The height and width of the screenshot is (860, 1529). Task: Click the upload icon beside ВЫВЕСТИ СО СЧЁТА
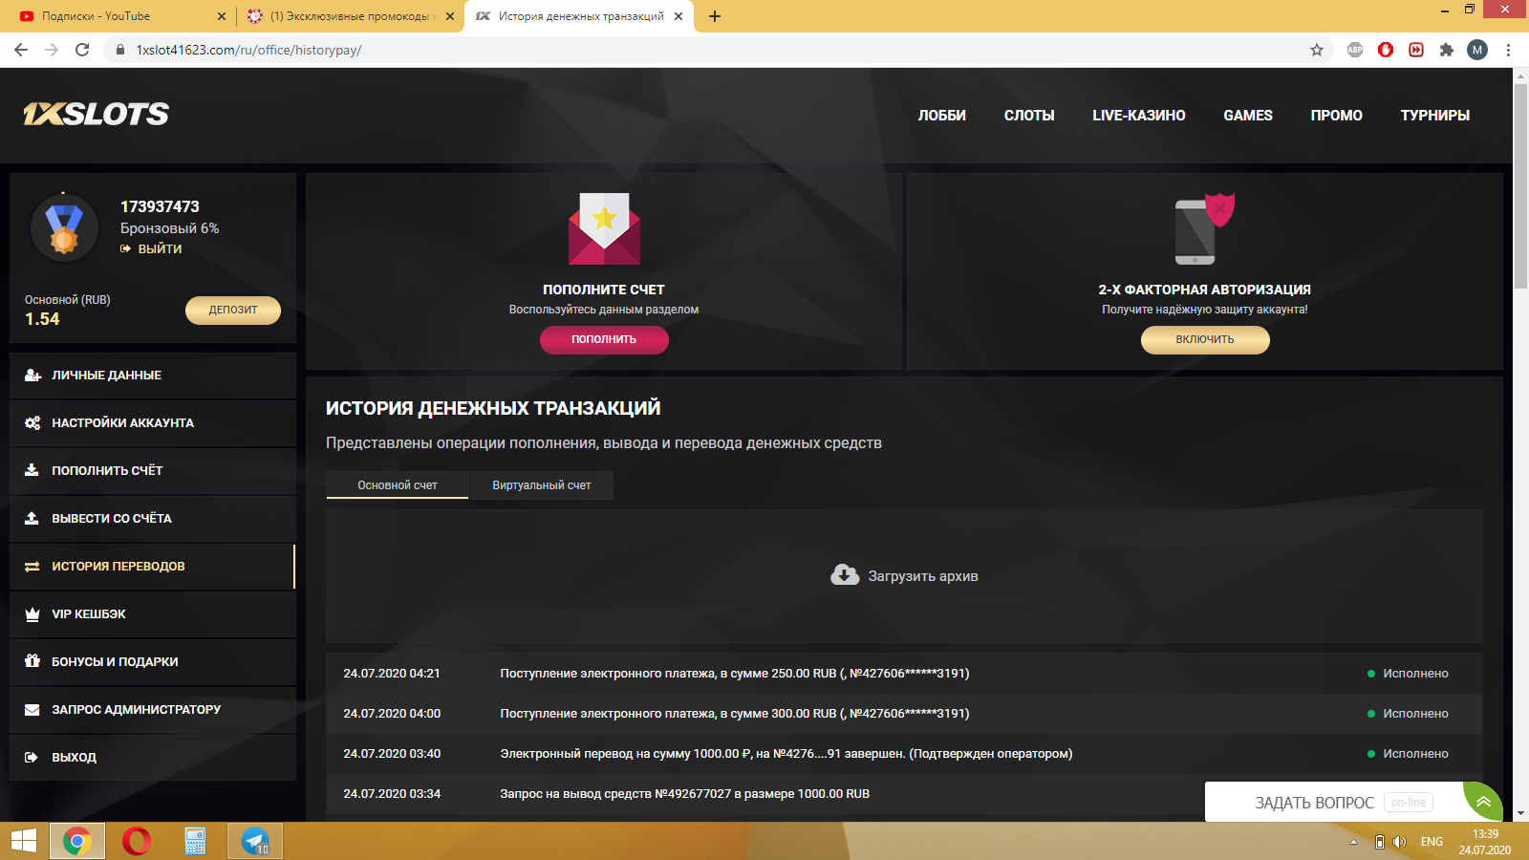coord(32,518)
